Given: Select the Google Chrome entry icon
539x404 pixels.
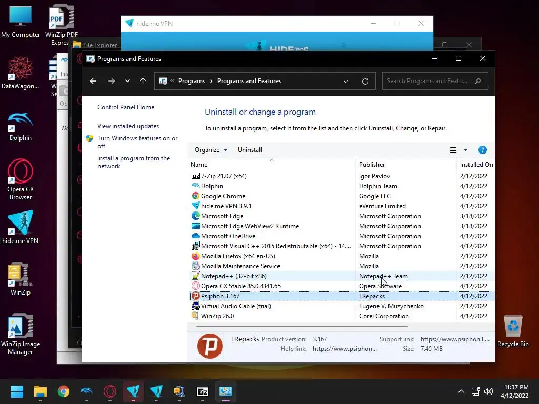Looking at the screenshot, I should click(196, 196).
